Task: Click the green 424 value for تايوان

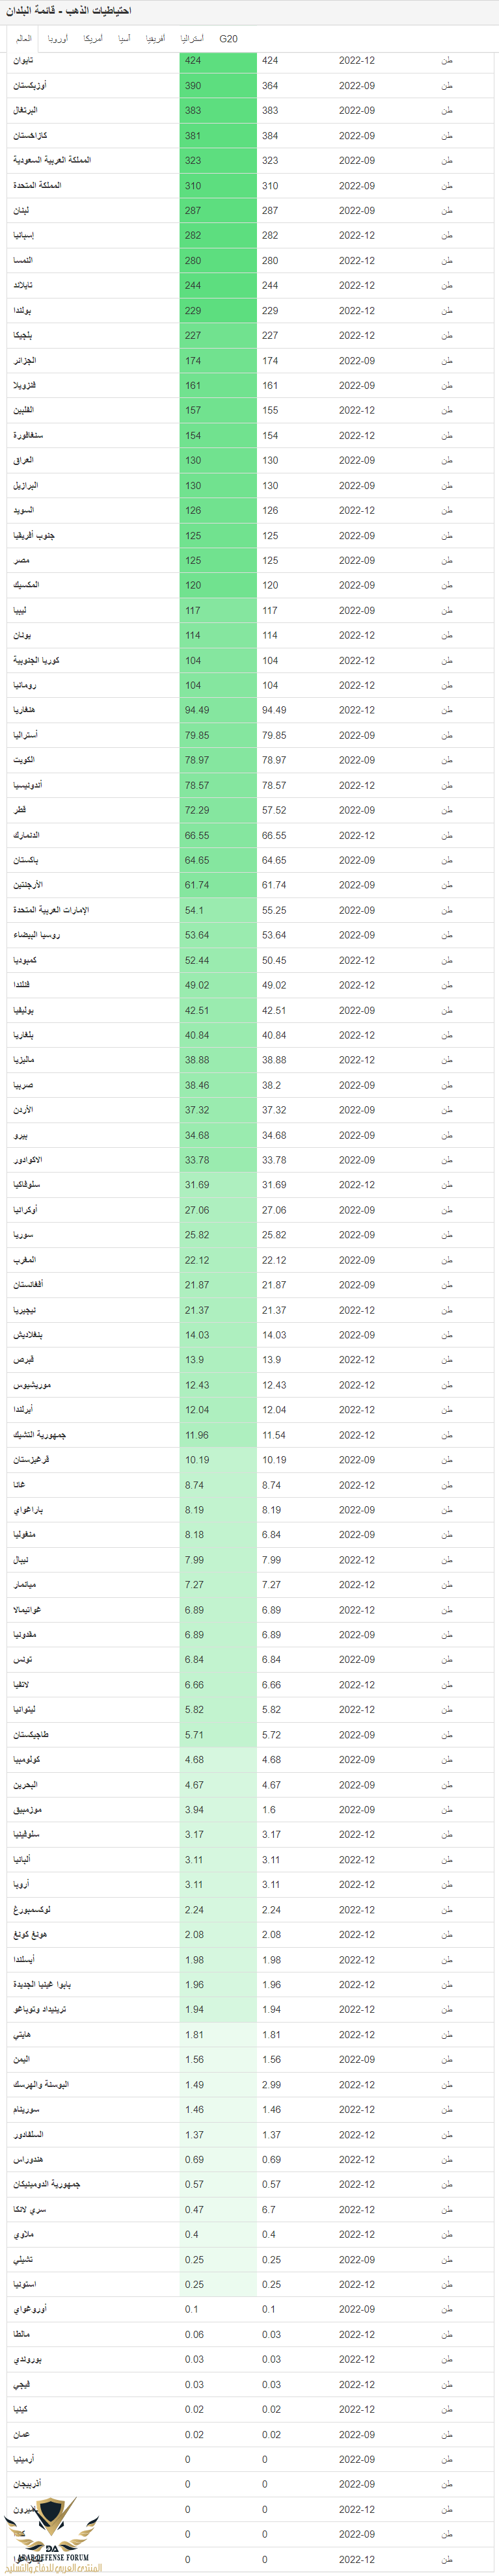Action: click(x=218, y=61)
